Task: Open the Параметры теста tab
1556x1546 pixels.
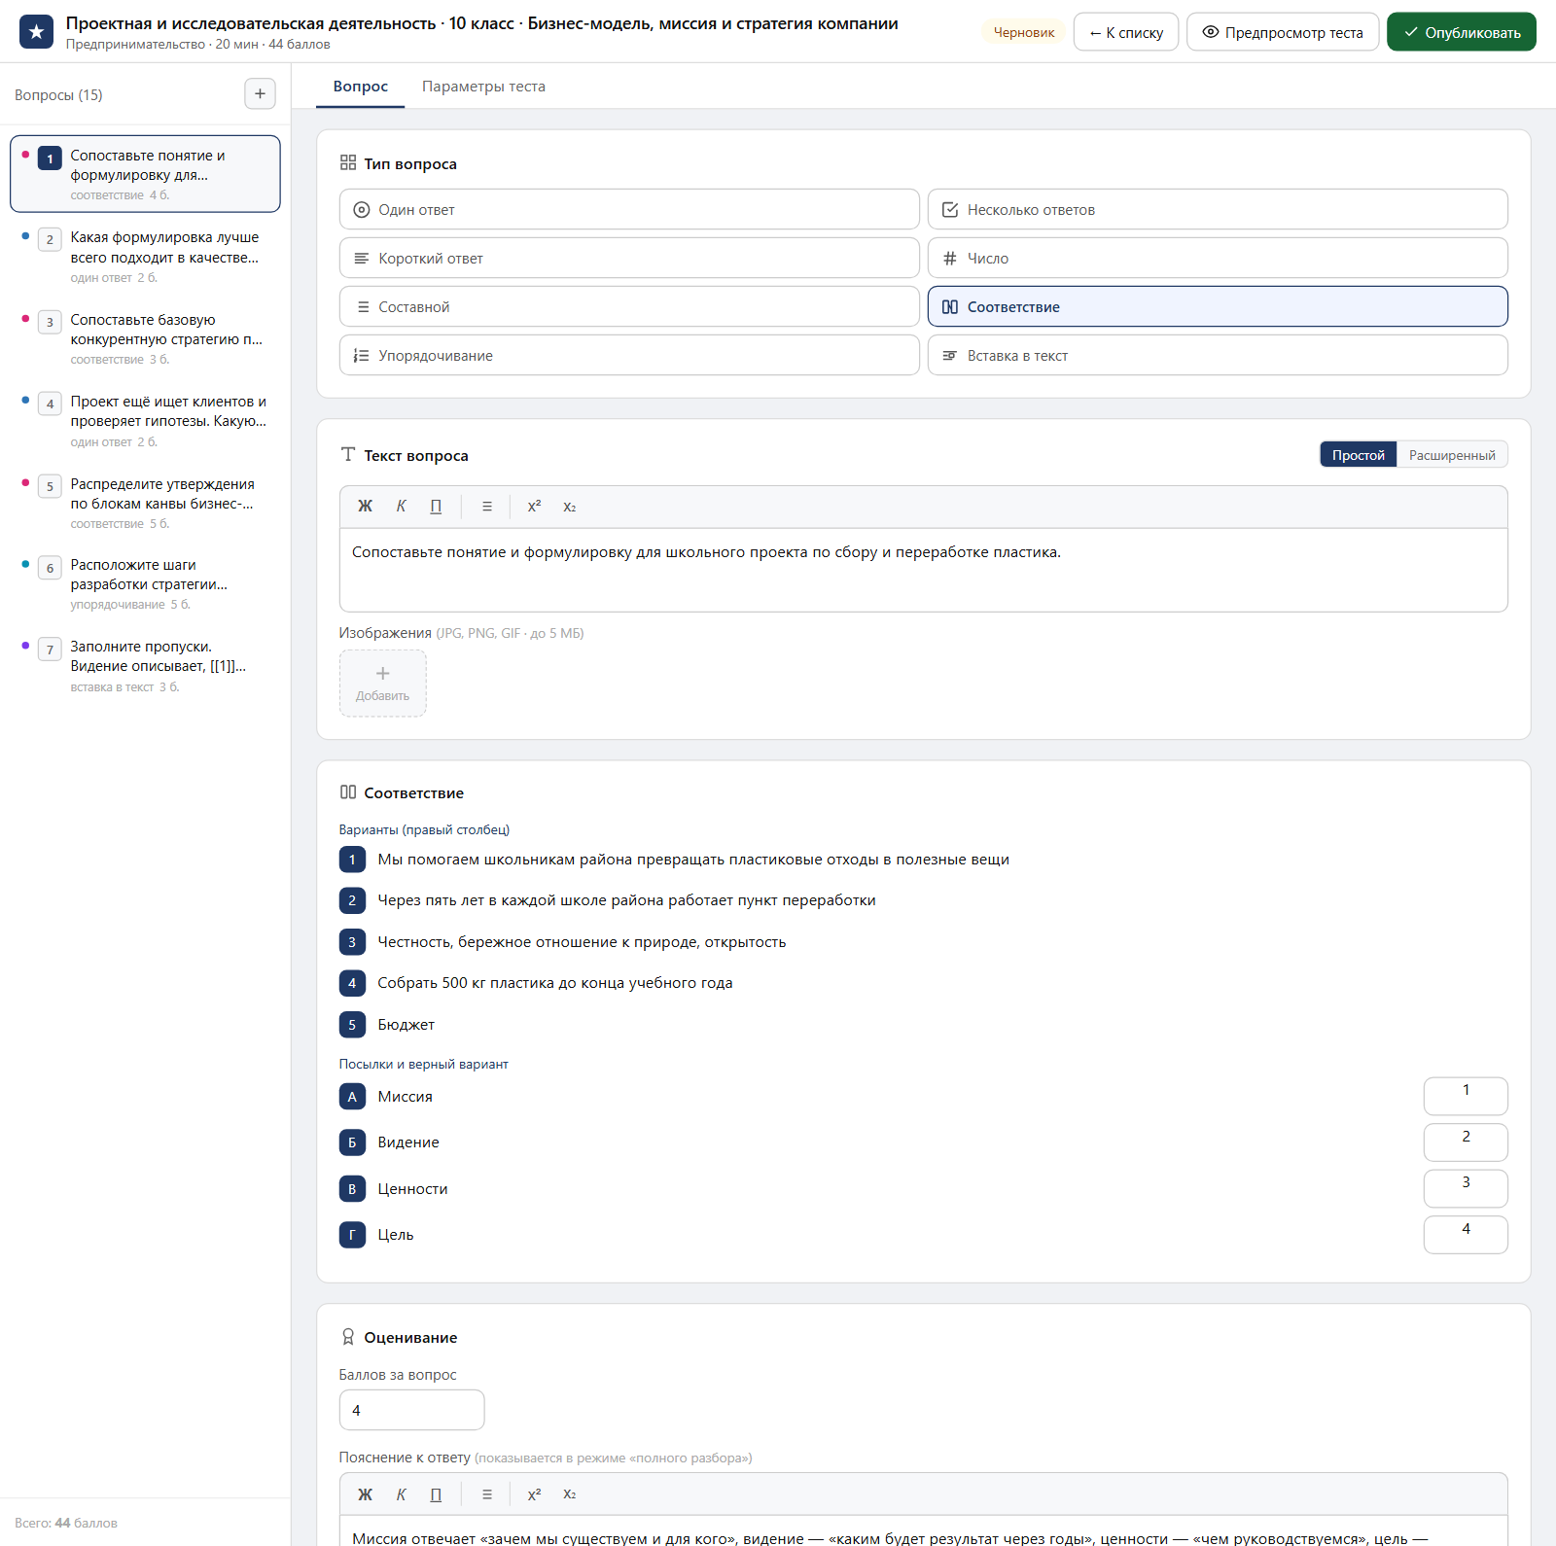Action: (x=483, y=87)
